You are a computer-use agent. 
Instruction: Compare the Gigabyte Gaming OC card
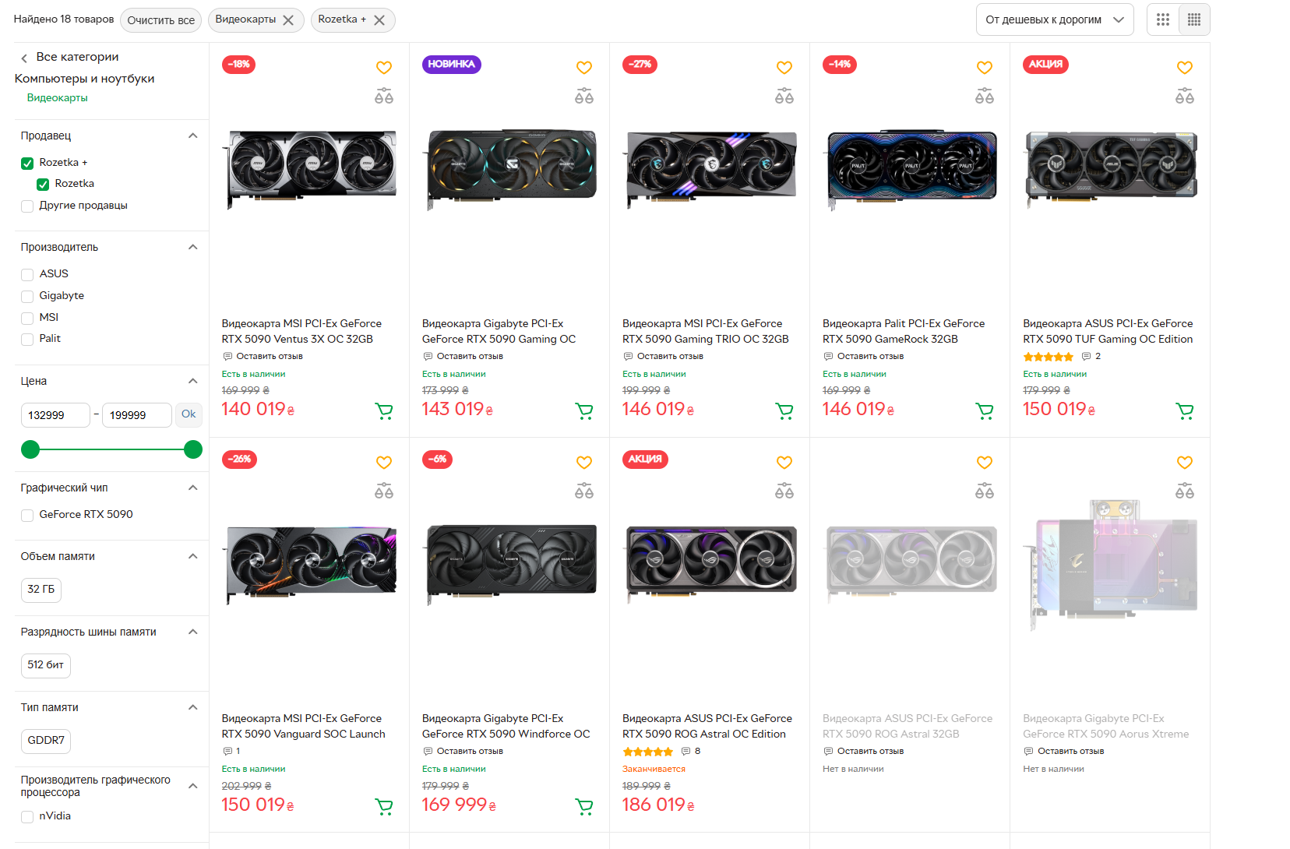[584, 97]
